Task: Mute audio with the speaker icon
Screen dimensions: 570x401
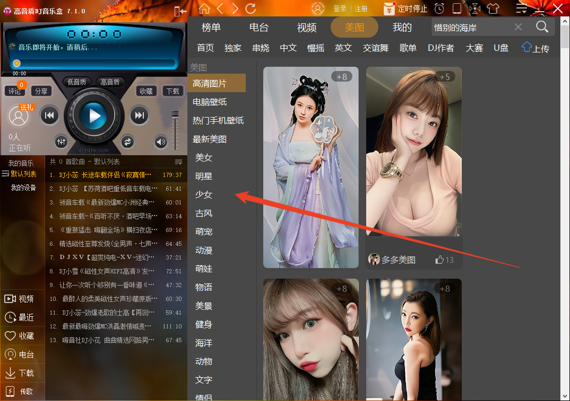Action: point(160,141)
